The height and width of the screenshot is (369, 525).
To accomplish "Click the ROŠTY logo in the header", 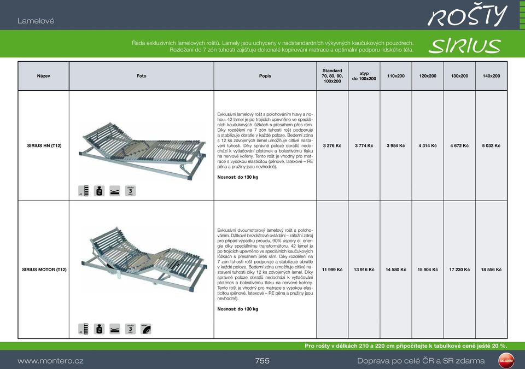I will coord(467,16).
